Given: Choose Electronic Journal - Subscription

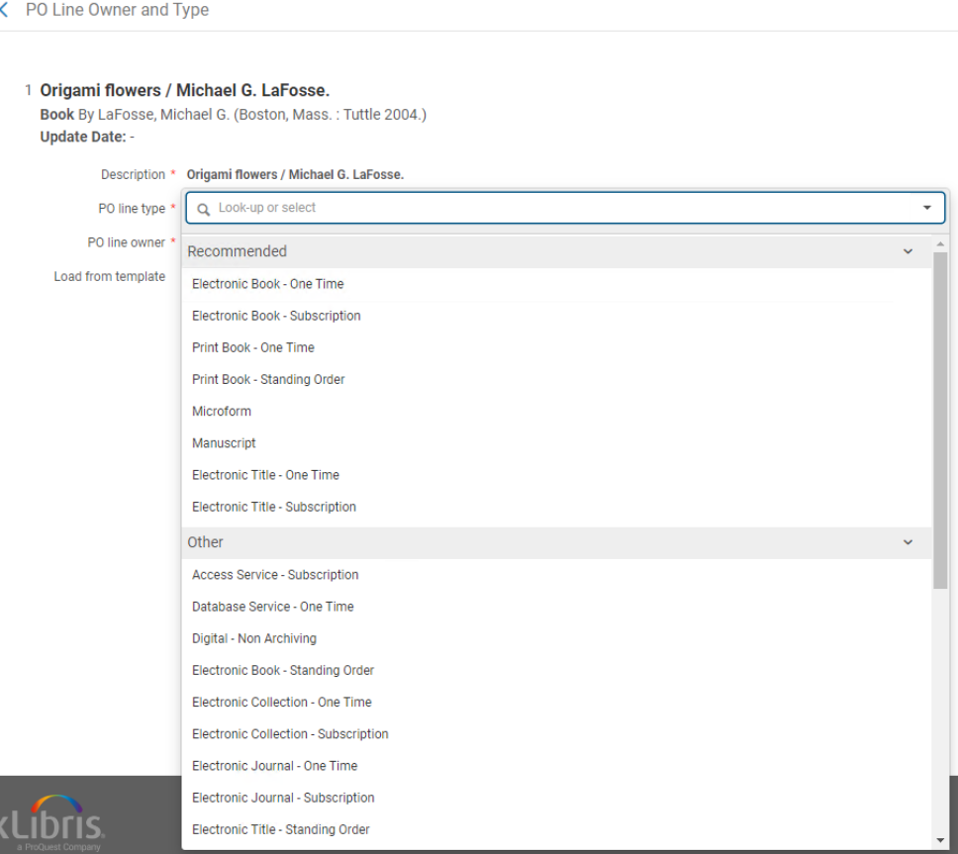Looking at the screenshot, I should coord(556,798).
